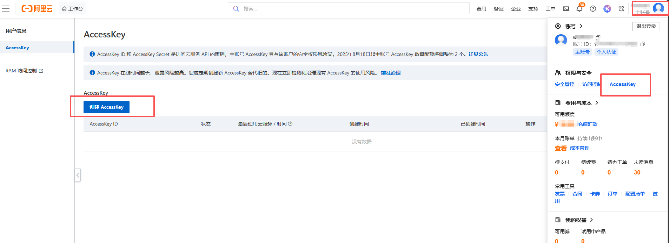Open the hamburger navigation menu
Screen dimensions: 669x243
pyautogui.click(x=6, y=9)
